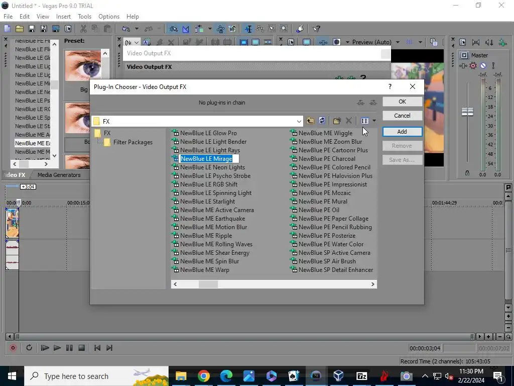The height and width of the screenshot is (386, 514).
Task: Click Downmix Output icon in mixer
Action: tap(476, 42)
